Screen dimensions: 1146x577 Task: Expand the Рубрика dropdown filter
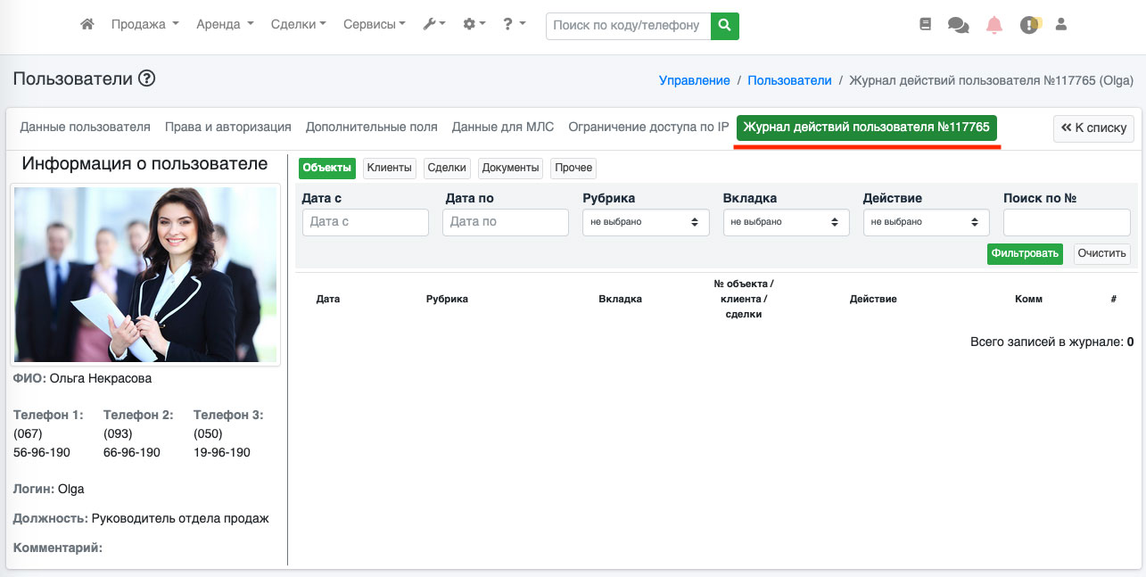pos(646,222)
